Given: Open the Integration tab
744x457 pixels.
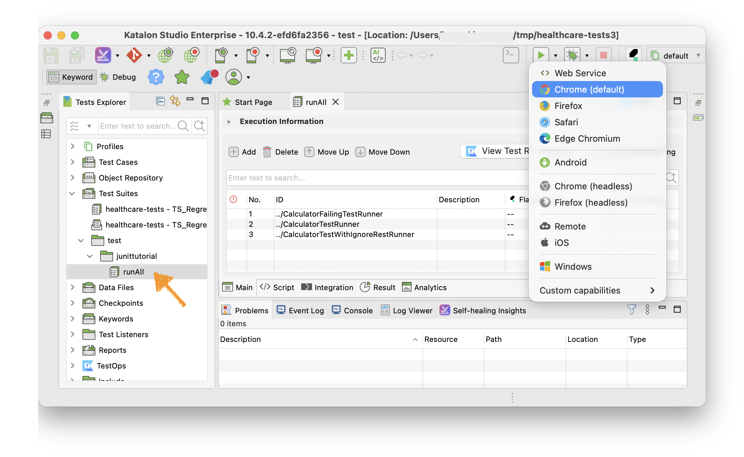Looking at the screenshot, I should pyautogui.click(x=327, y=287).
